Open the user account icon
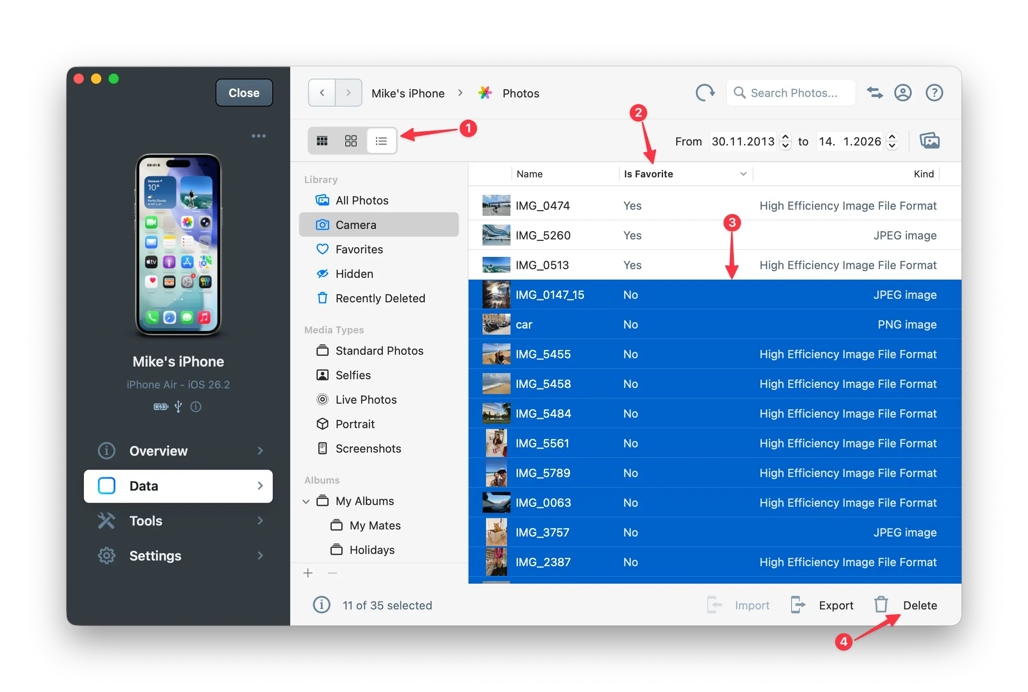Image resolution: width=1028 pixels, height=692 pixels. [x=903, y=93]
